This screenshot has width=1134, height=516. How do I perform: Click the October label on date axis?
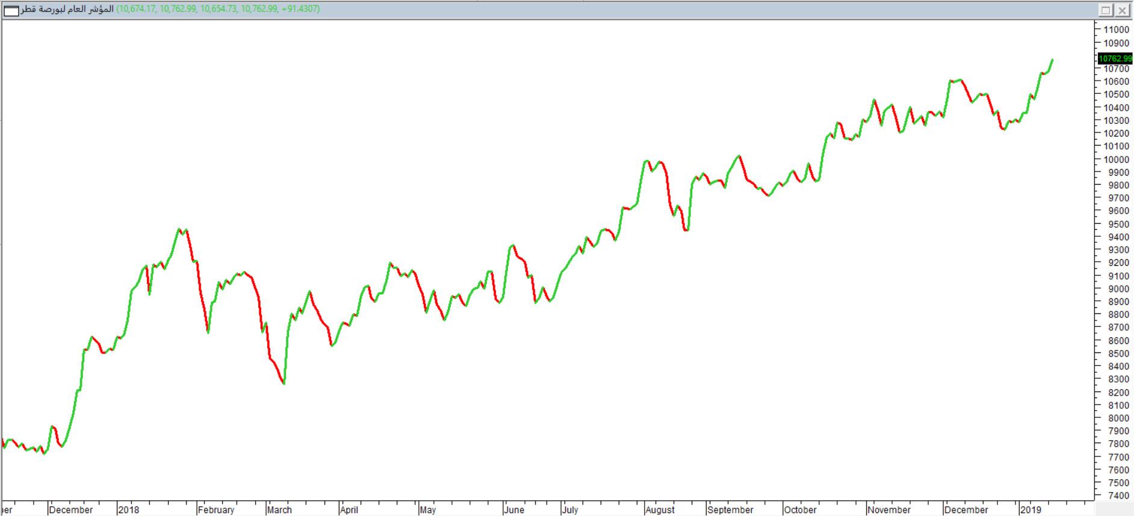[x=800, y=510]
